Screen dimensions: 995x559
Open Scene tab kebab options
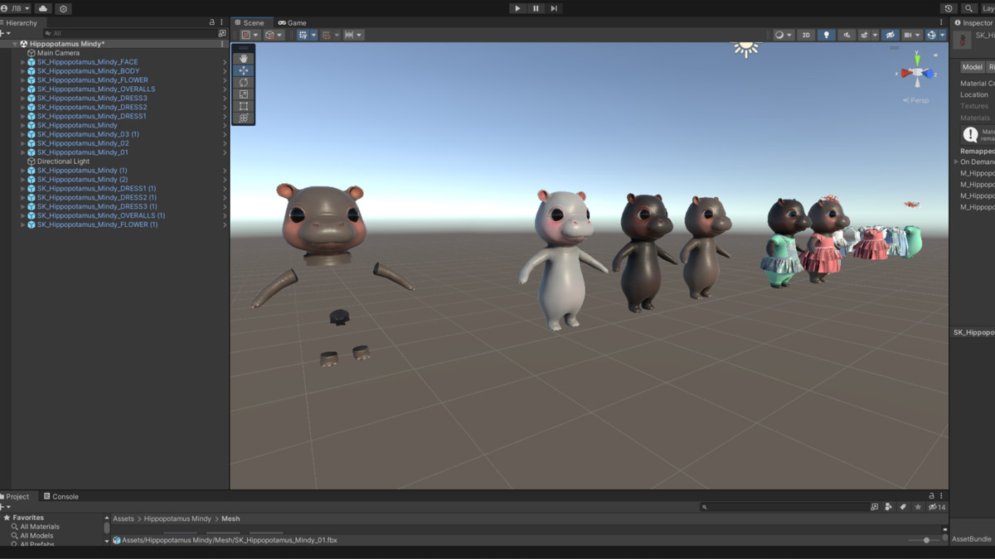click(x=941, y=22)
